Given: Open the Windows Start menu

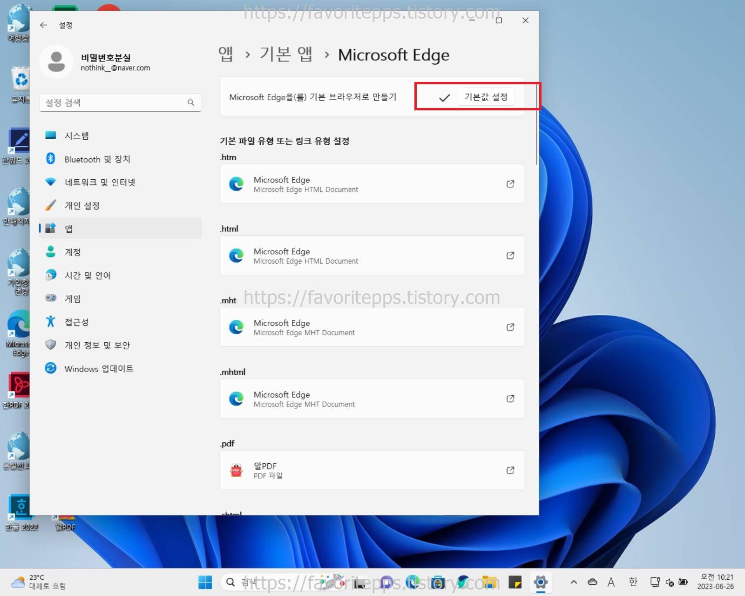Looking at the screenshot, I should [205, 582].
